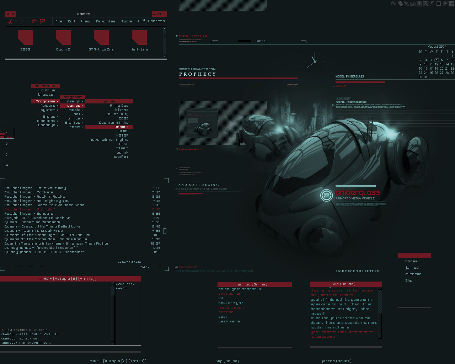Viewport: 455px width, 364px height.
Task: Open the Back history dropdown arrow
Action: pyautogui.click(x=16, y=21)
